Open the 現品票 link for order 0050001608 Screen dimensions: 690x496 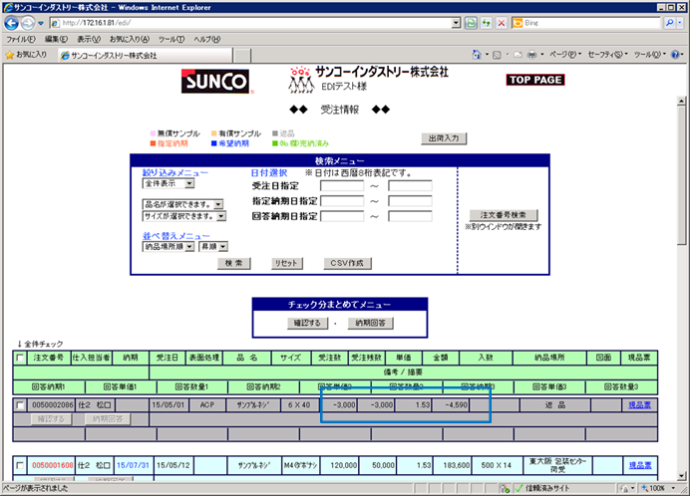coord(639,465)
